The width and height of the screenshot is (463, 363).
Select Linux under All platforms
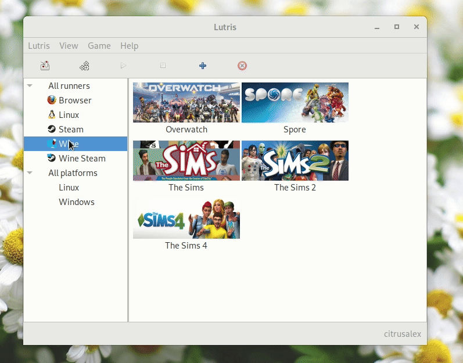[69, 188]
